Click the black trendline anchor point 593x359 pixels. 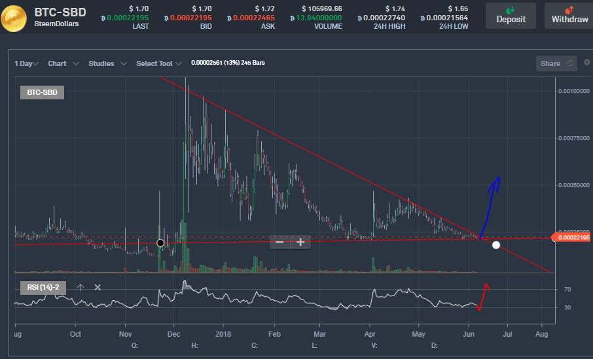click(160, 243)
